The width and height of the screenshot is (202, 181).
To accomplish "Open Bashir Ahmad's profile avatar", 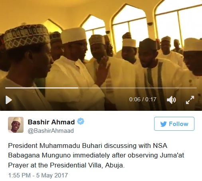I will click(x=16, y=125).
